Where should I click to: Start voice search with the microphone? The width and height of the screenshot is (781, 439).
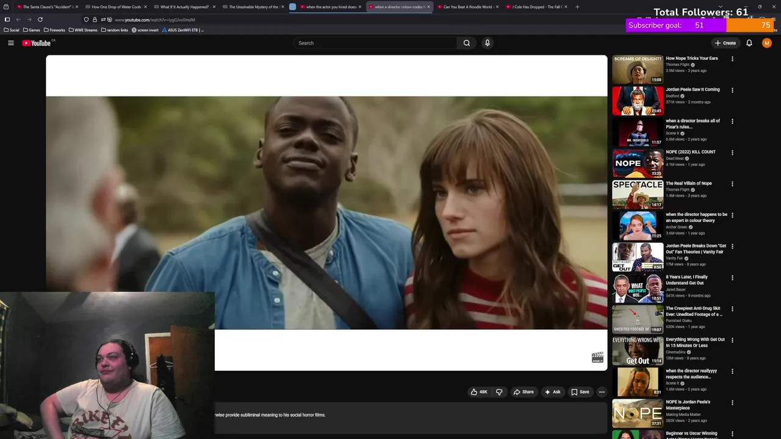(x=487, y=43)
